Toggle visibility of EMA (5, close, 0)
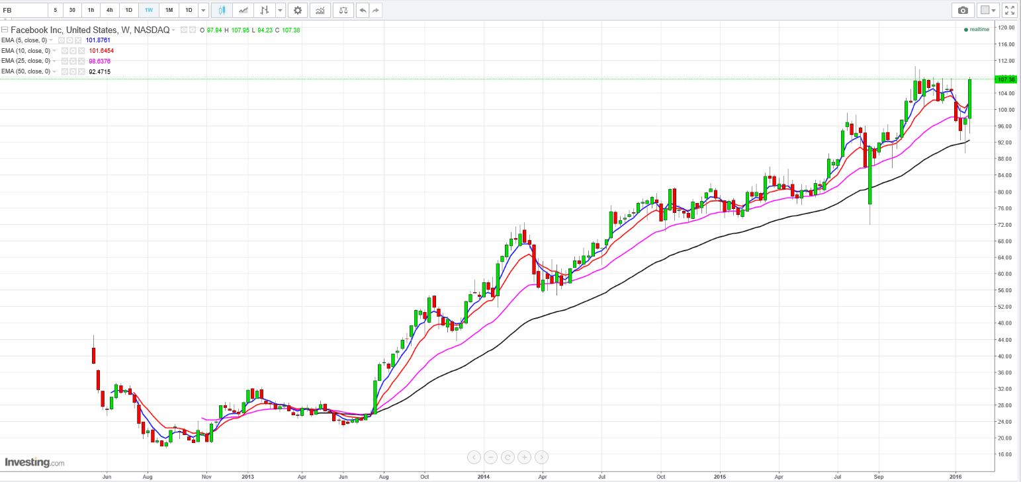Viewport: 1021px width, 482px height. 62,40
